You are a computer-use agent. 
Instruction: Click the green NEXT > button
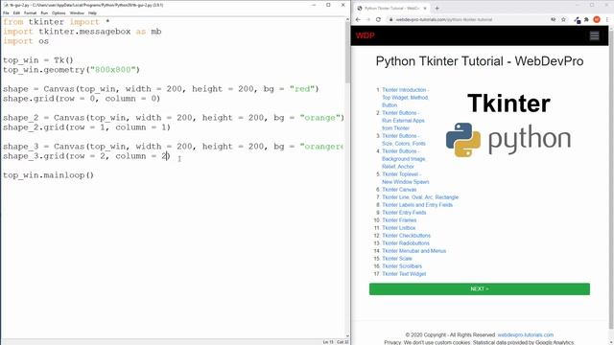[x=480, y=289]
